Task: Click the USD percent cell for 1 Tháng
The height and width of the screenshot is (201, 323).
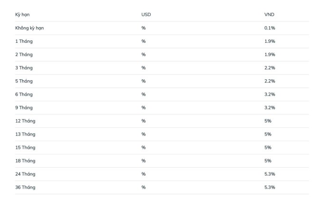Action: pos(143,41)
